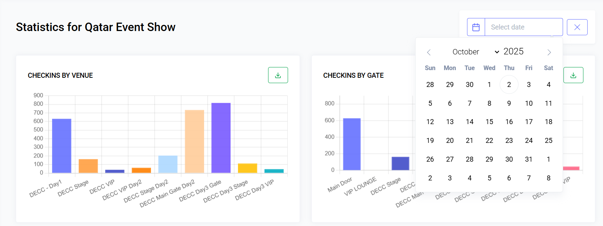This screenshot has height=226, width=603.
Task: Click the DECC - Day1 venue bar
Action: click(x=61, y=146)
